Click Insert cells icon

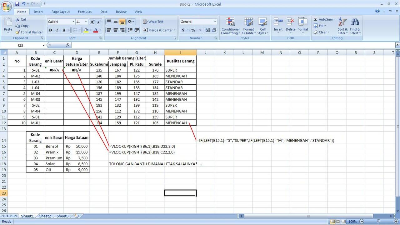[278, 22]
